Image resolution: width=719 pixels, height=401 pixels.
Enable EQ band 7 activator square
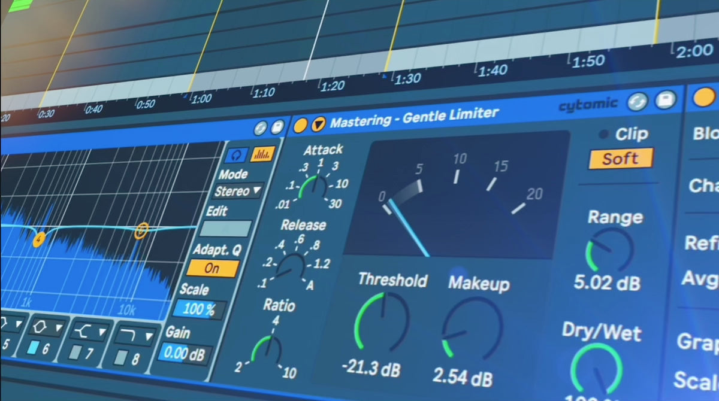(74, 353)
